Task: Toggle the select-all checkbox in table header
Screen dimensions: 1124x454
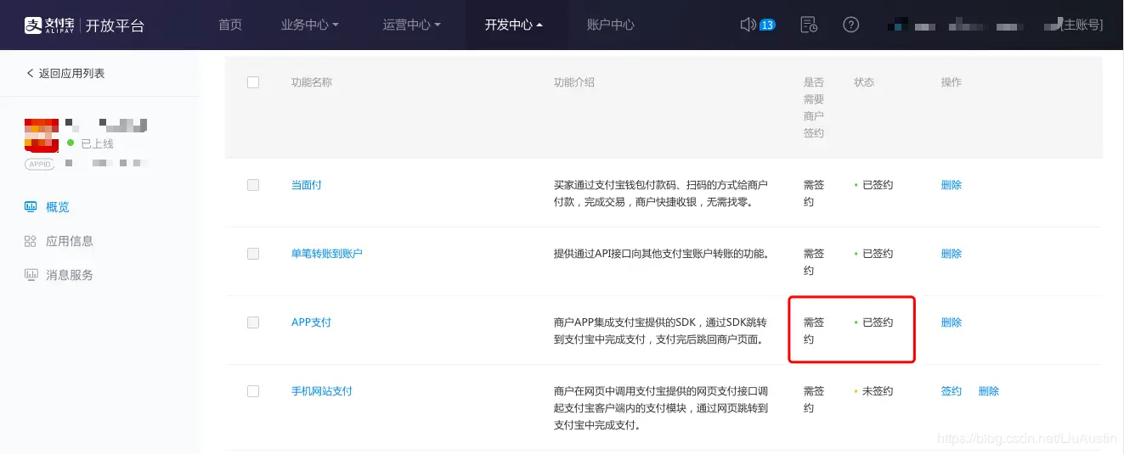Action: click(253, 82)
